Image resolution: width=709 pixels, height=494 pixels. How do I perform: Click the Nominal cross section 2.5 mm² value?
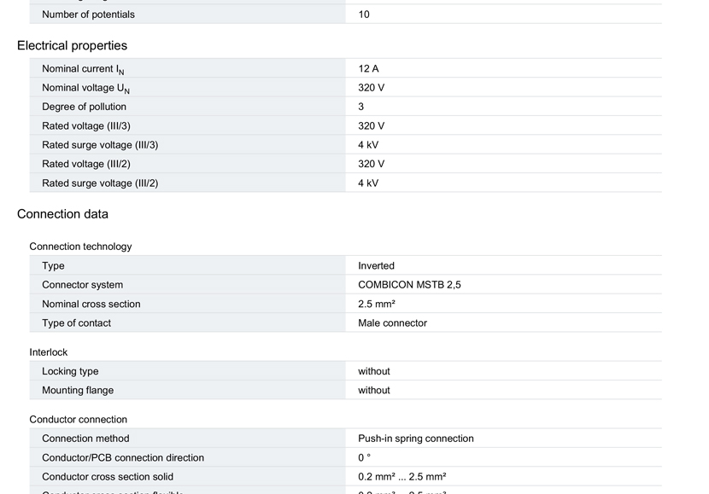pos(377,304)
